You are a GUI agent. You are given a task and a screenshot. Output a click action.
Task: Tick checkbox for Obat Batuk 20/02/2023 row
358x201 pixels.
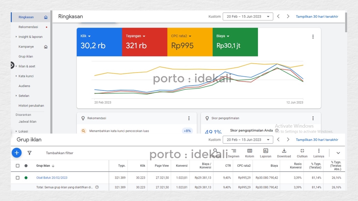[18, 178]
